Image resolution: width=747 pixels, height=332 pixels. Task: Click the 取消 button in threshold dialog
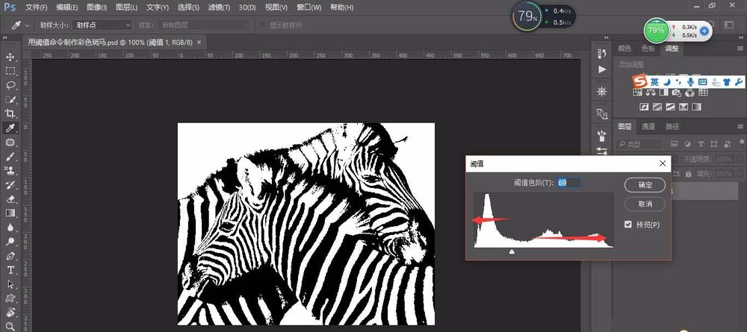tap(645, 204)
